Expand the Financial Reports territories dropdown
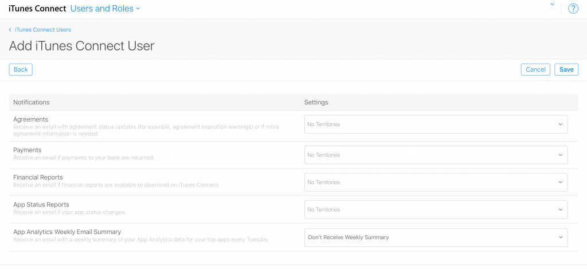 436,182
